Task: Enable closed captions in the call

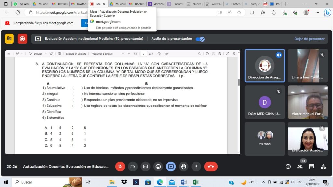Action: pos(145,167)
